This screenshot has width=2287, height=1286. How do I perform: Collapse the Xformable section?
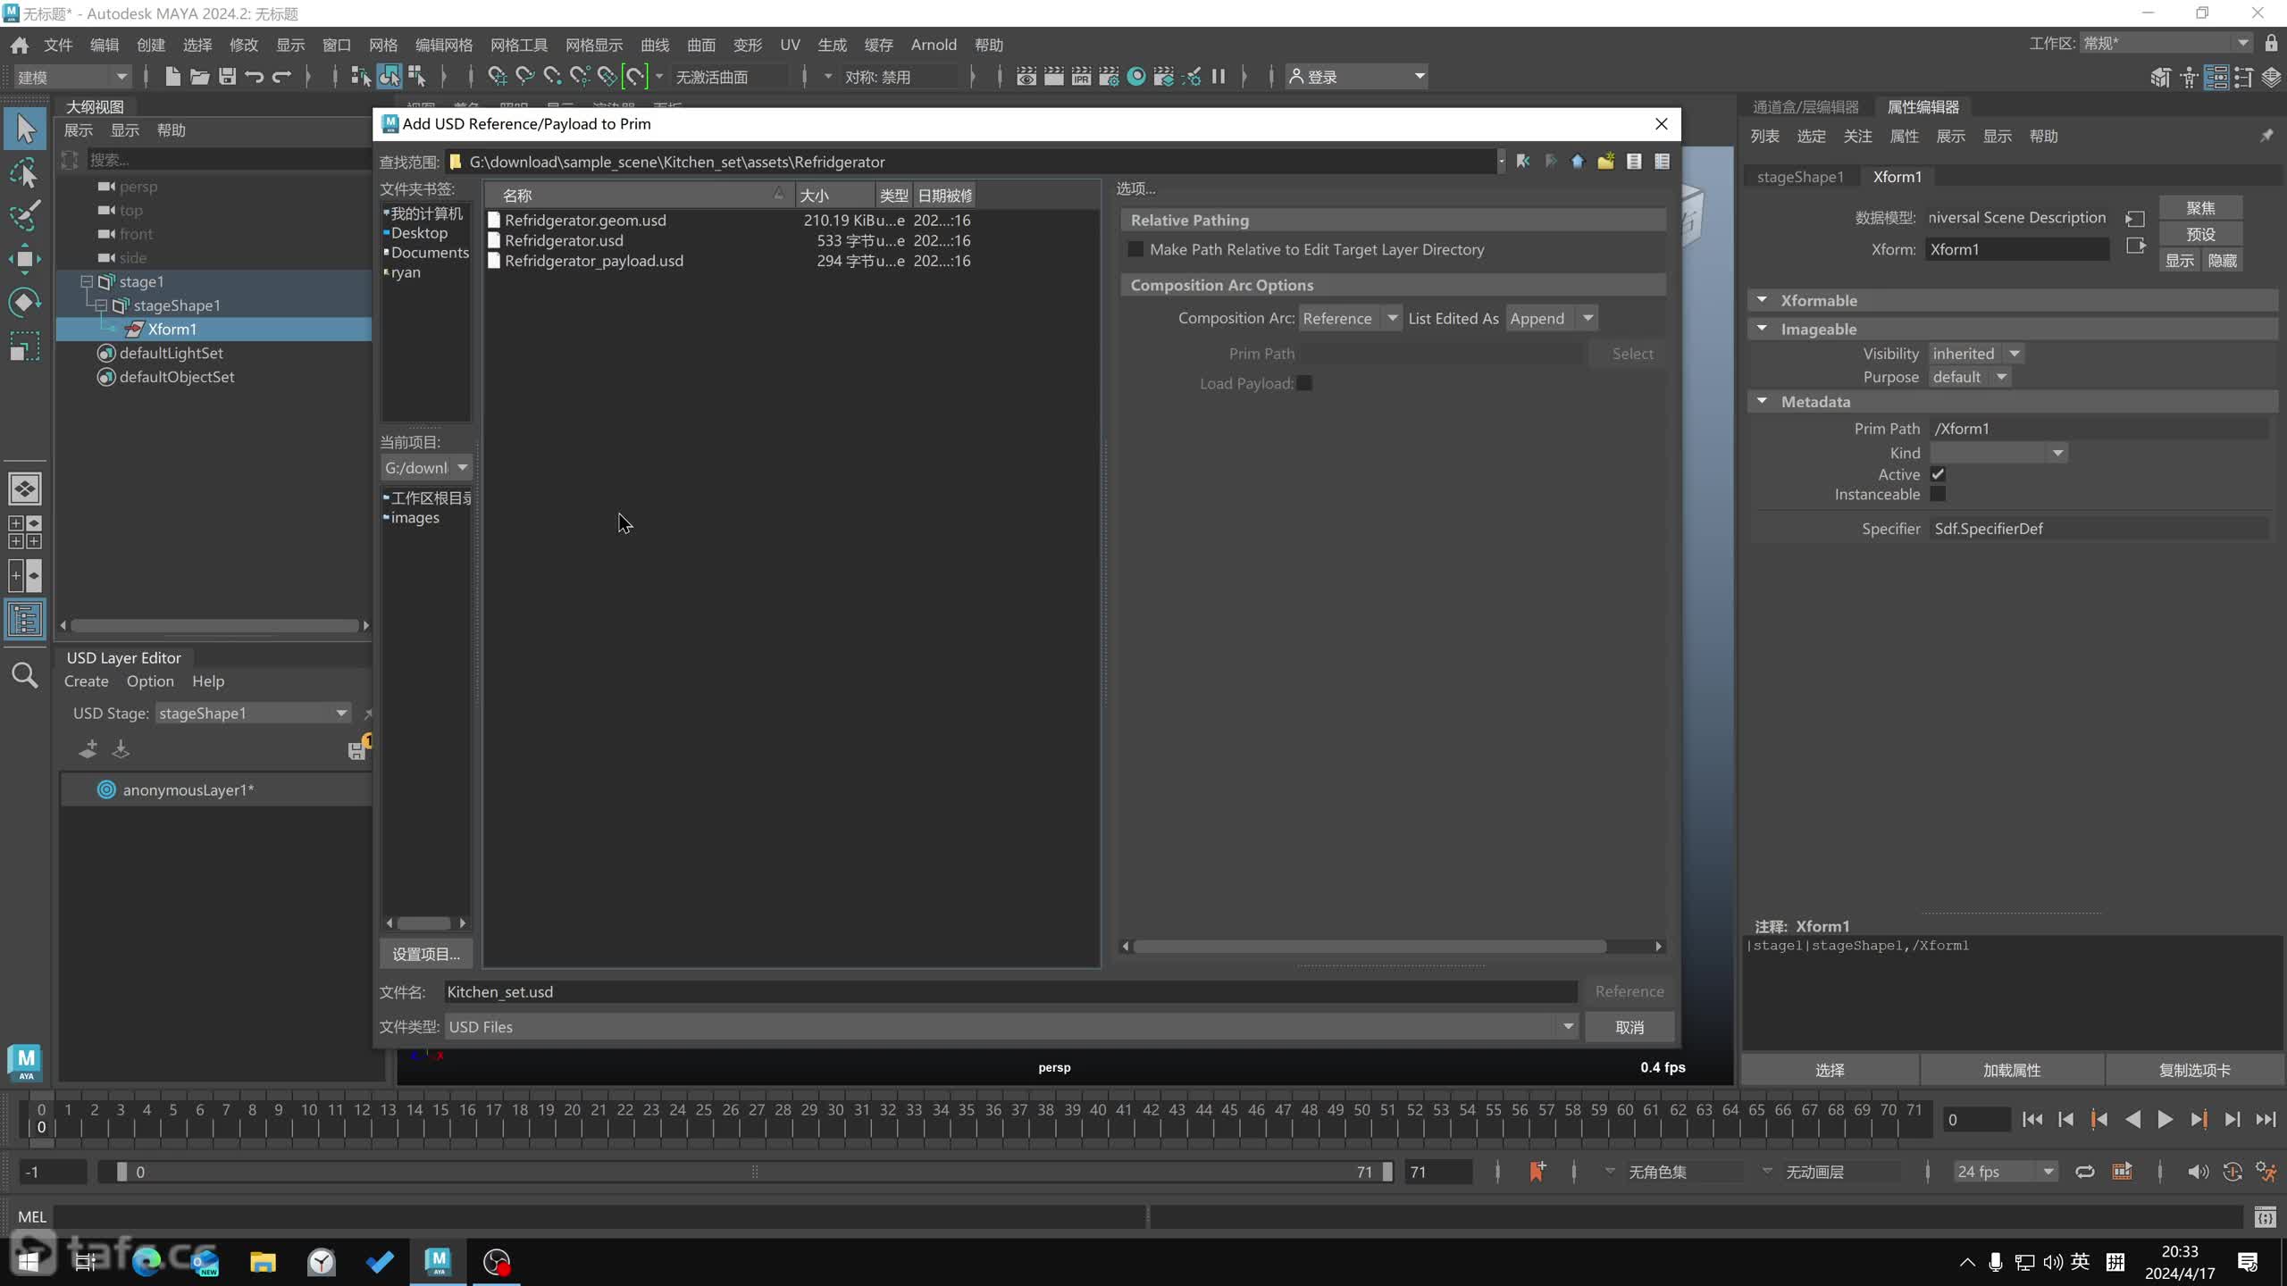(x=1762, y=301)
